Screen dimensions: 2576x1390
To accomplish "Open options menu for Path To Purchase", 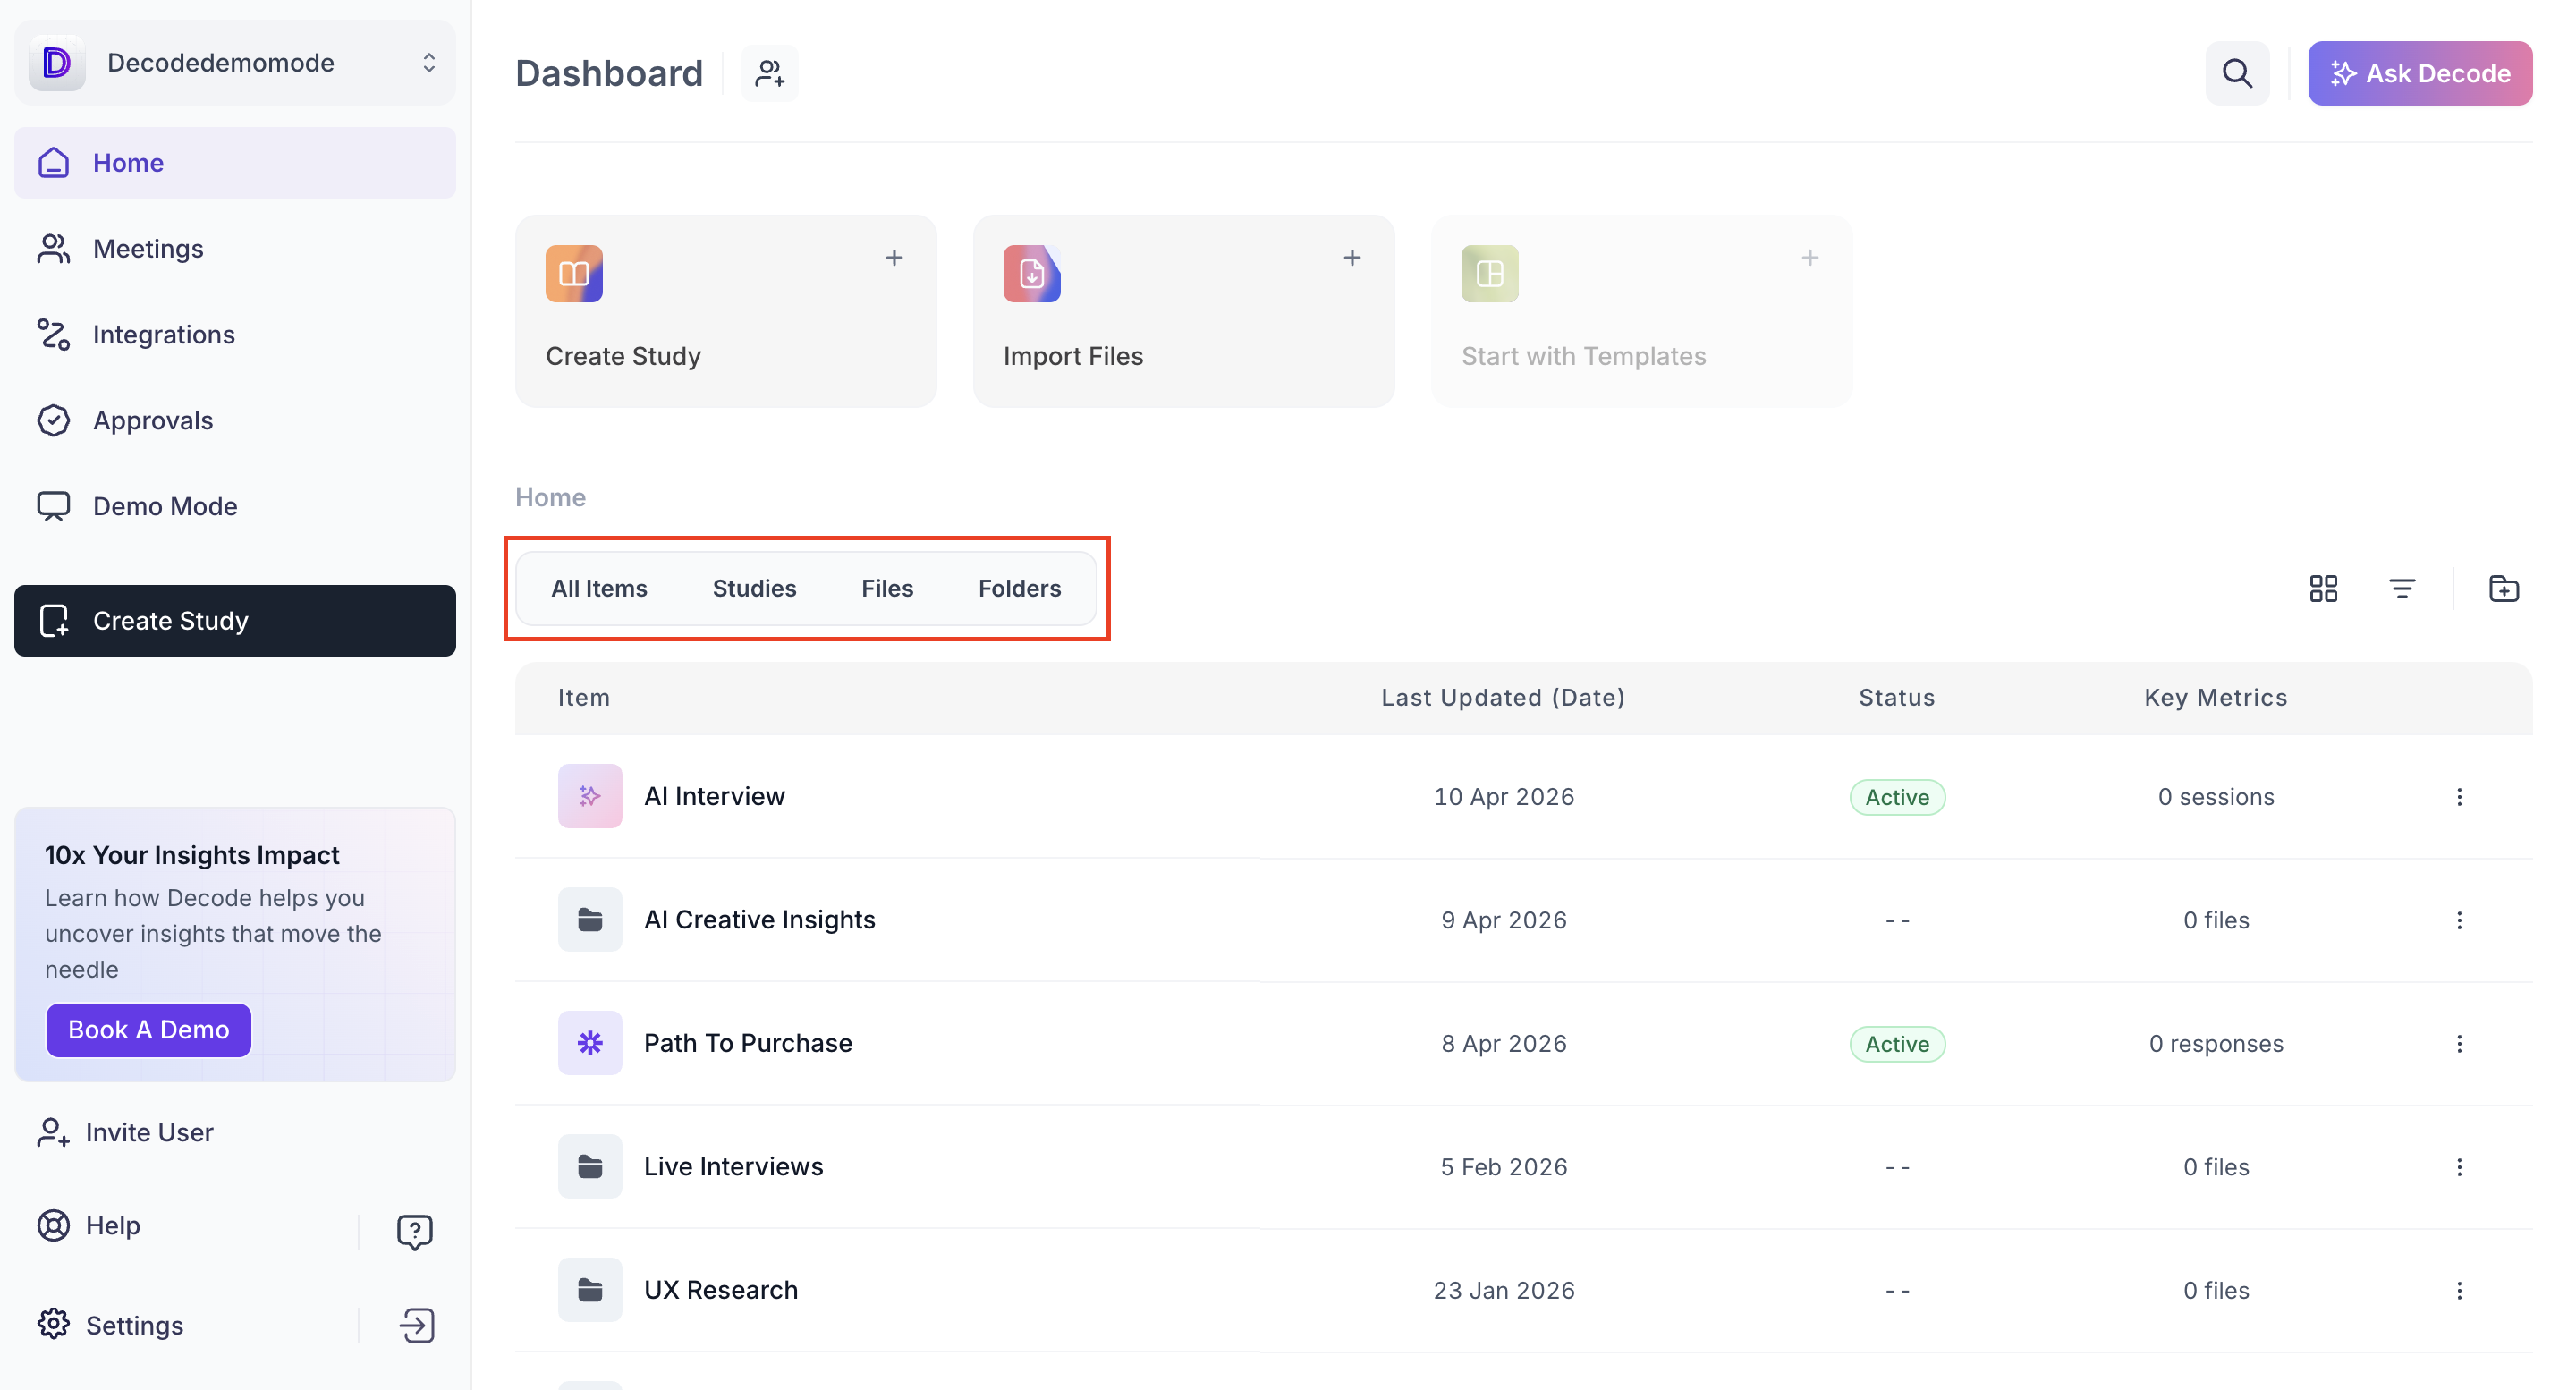I will click(2459, 1043).
